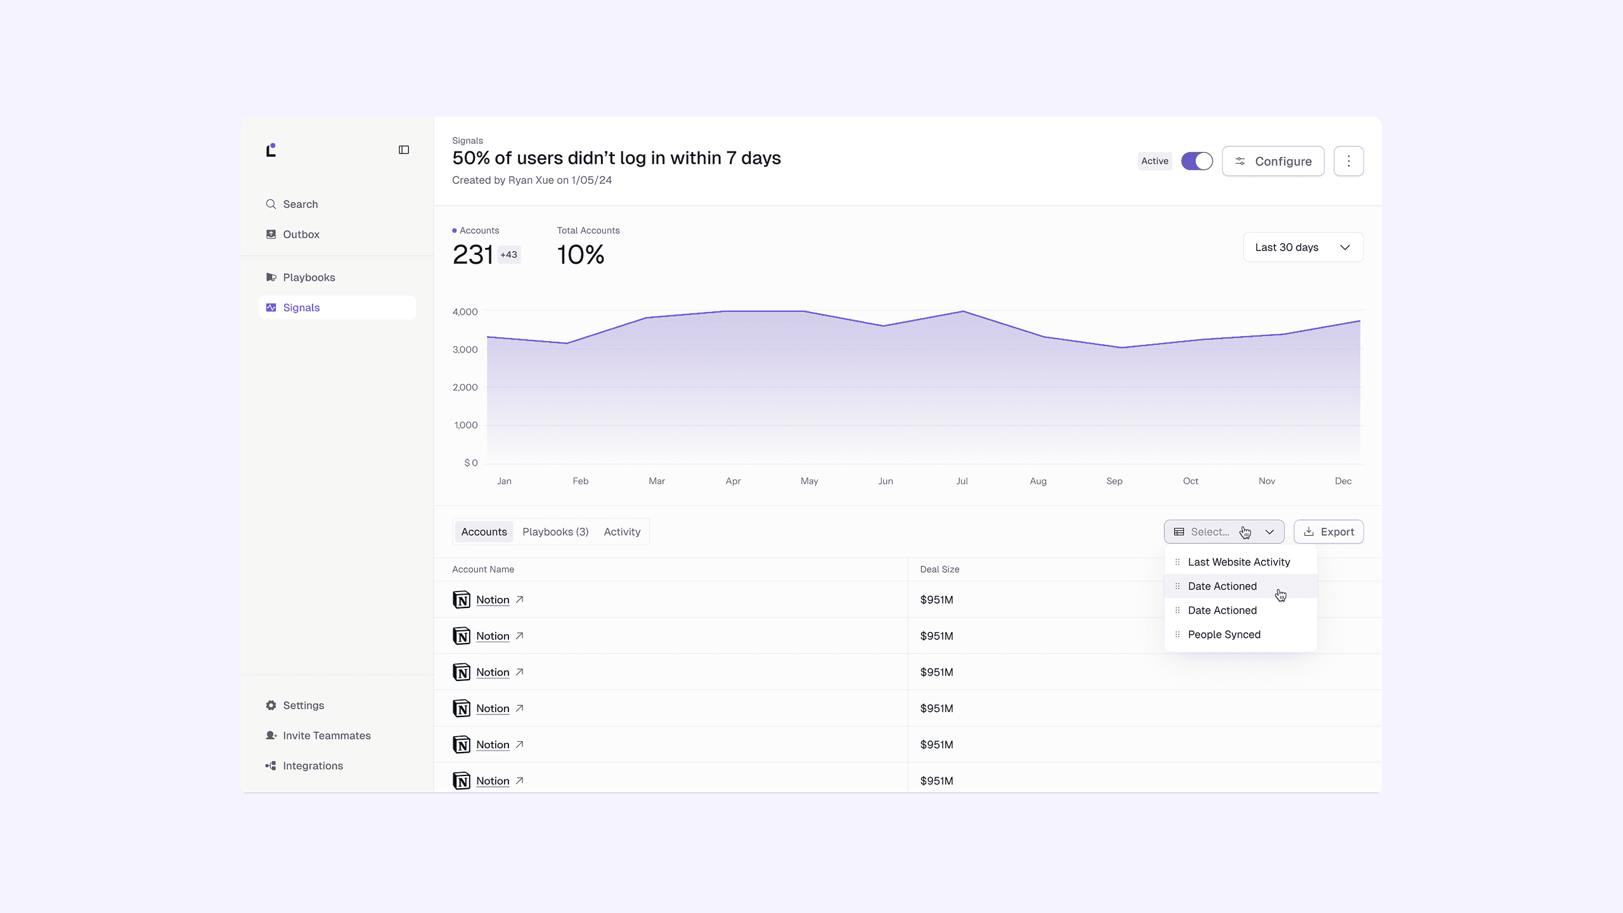Viewport: 1623px width, 913px height.
Task: Open Outbox from the sidebar
Action: click(x=301, y=234)
